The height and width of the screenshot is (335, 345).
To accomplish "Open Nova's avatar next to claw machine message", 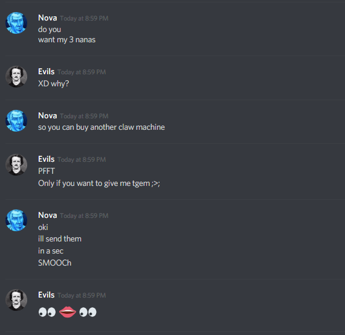I will 16,121.
